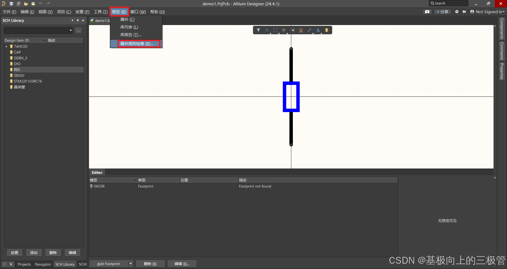This screenshot has width=507, height=269.
Task: Select the Align objects tool
Action: (284, 30)
